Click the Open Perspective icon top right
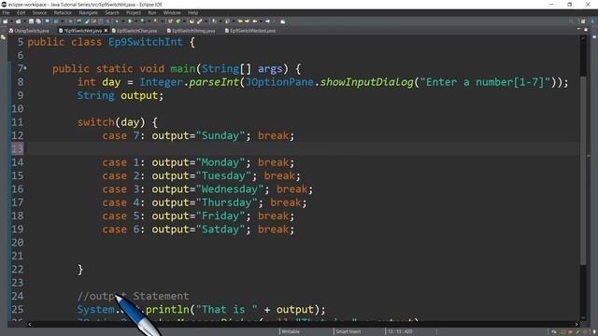The image size is (598, 336). (583, 21)
